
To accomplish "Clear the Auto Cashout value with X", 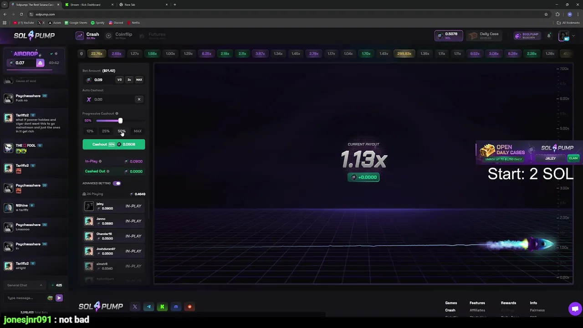I will (x=139, y=99).
